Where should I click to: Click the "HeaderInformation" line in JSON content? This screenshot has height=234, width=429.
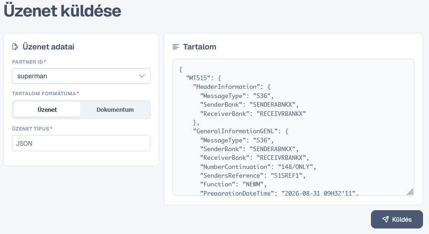pyautogui.click(x=232, y=87)
